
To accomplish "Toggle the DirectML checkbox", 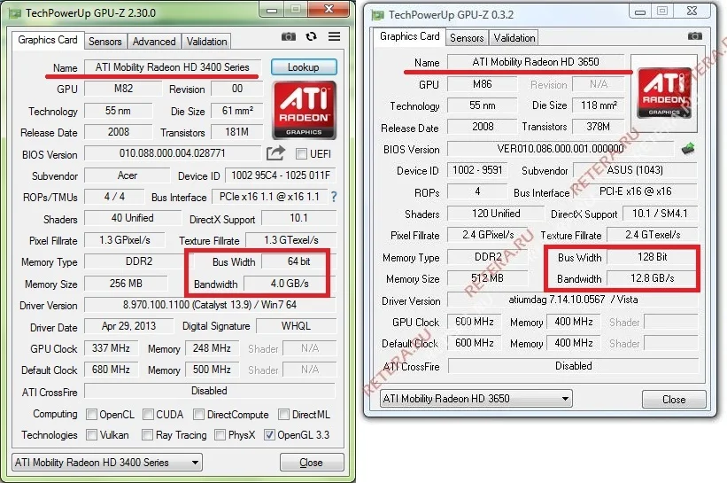I will point(283,415).
